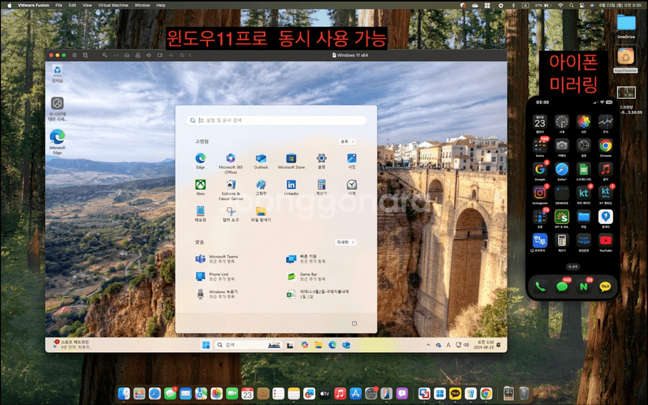Screen dimensions: 648x405
Task: Click the Windows taskbar 검색 search box
Action: pyautogui.click(x=248, y=345)
